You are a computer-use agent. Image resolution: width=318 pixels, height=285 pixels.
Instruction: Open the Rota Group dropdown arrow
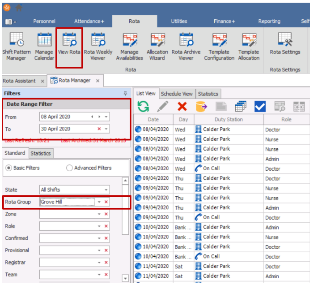[99, 202]
